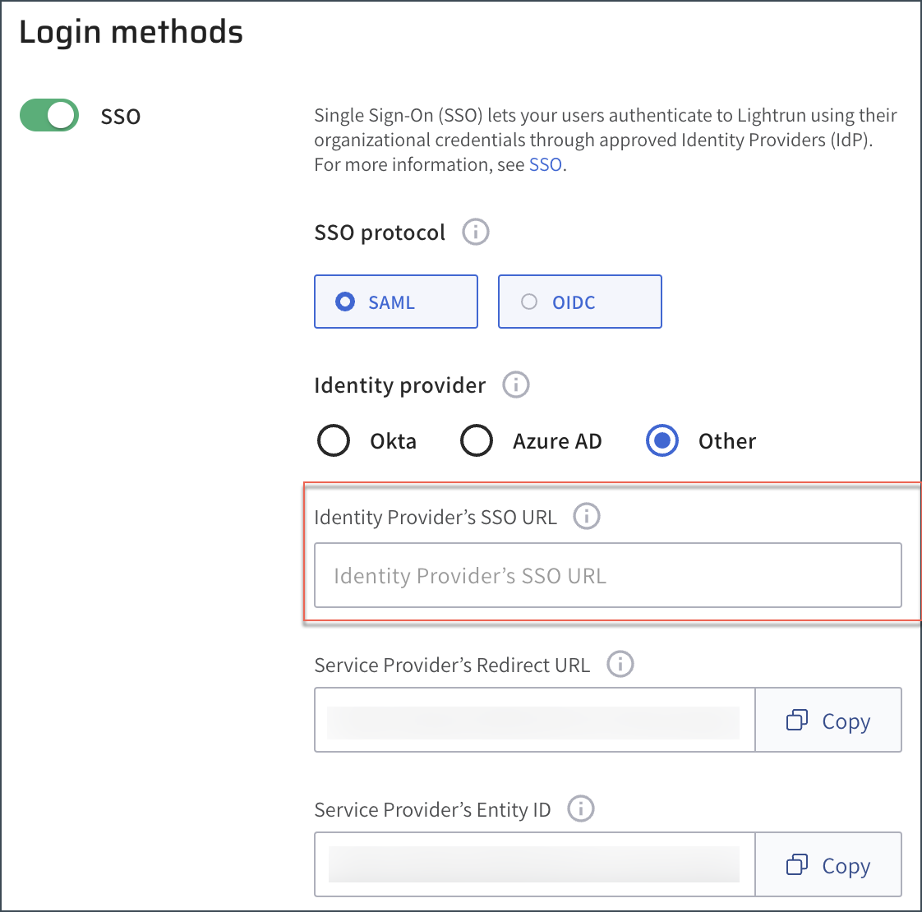Open the Service Provider's Redirect URL info tooltip
Screen dimensions: 922x912
(620, 664)
